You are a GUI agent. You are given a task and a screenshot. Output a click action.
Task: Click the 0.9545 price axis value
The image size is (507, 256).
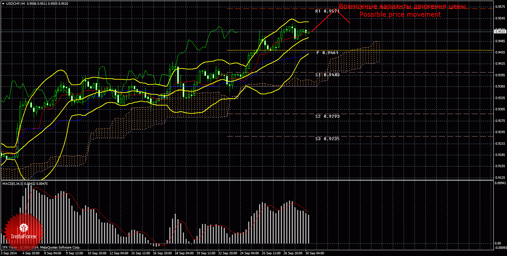500,18
